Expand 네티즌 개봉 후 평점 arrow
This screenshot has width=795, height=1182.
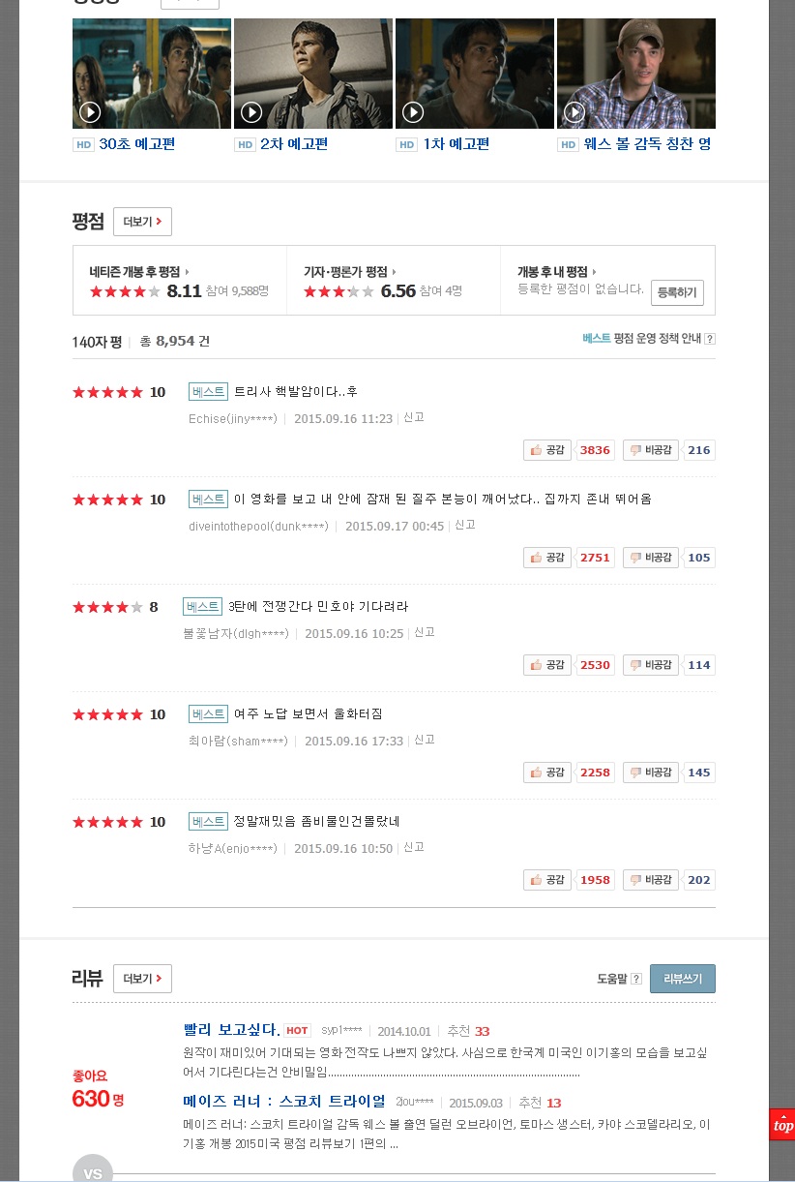click(187, 272)
